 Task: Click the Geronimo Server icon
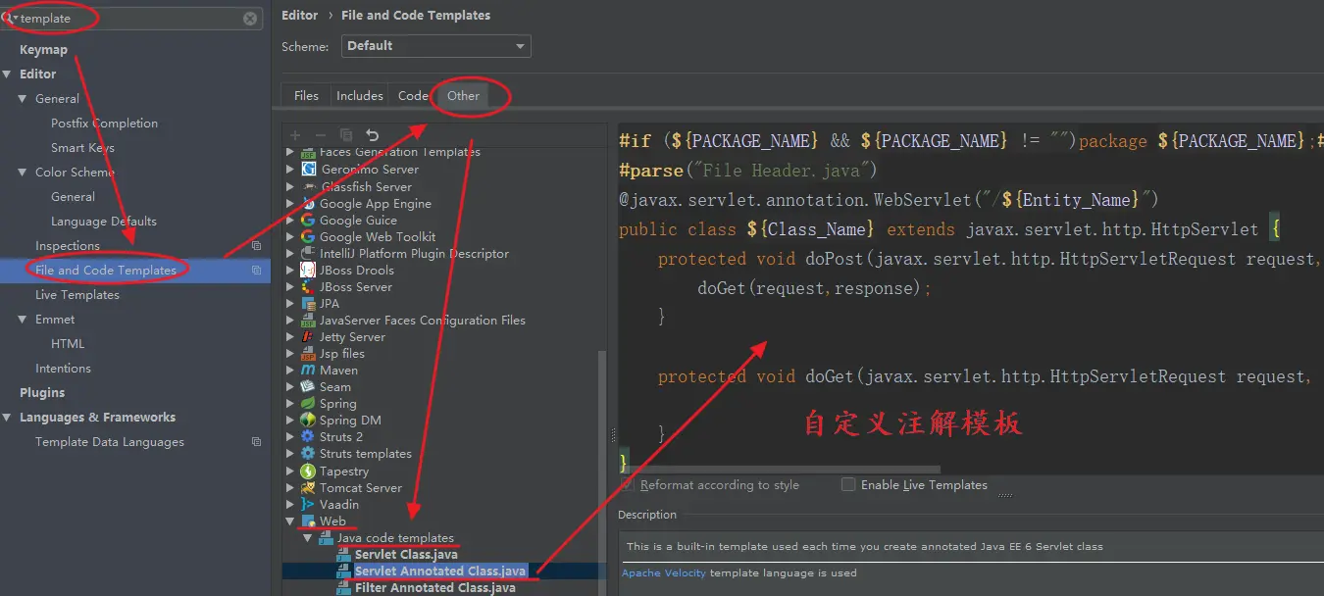308,170
